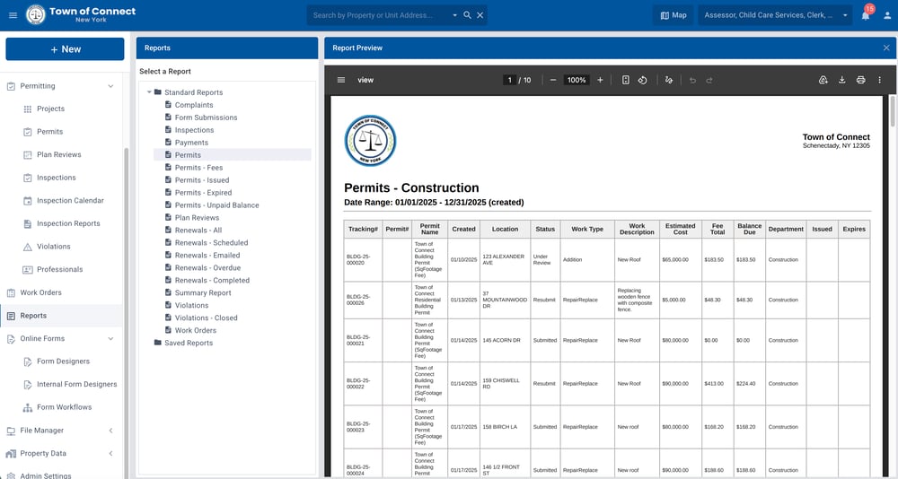This screenshot has height=479, width=898.
Task: Open the notifications bell with badge 15
Action: tap(866, 15)
